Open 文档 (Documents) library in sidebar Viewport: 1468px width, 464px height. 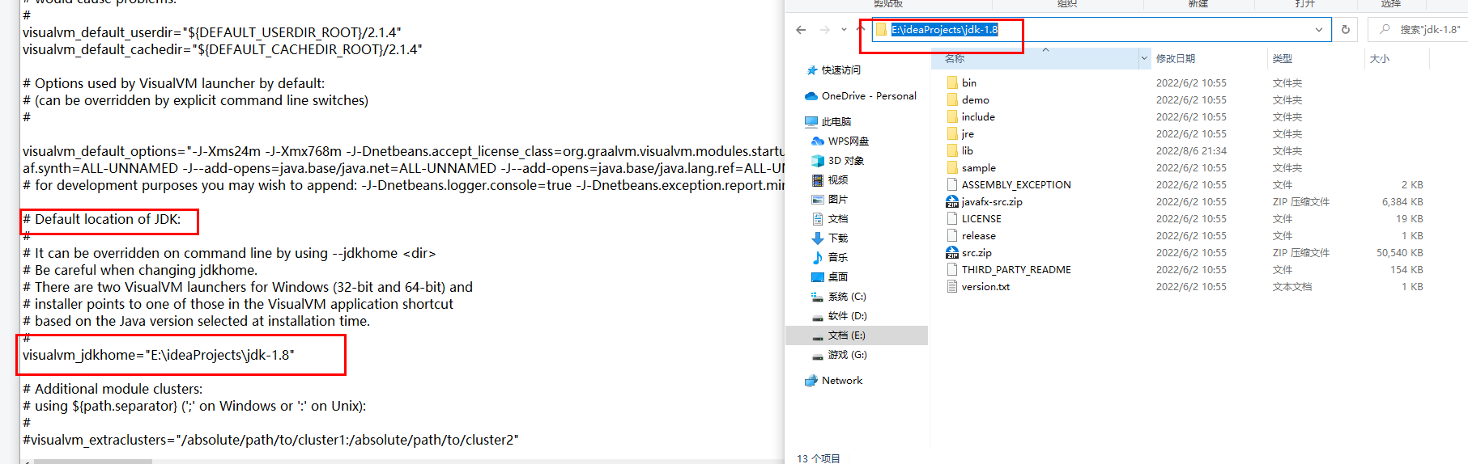coord(830,219)
